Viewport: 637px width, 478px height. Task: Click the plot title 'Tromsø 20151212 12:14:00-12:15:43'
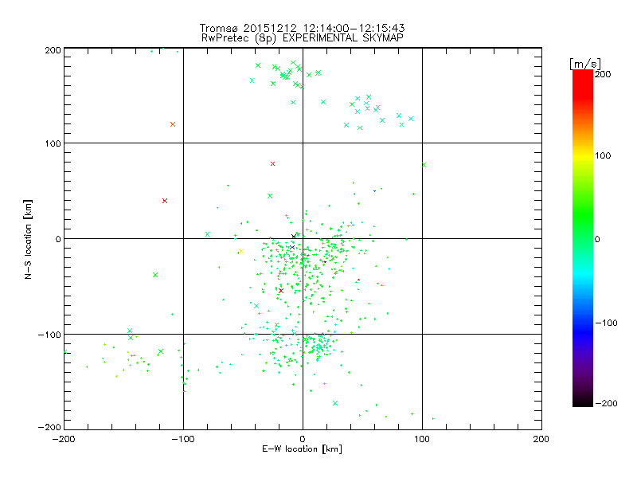pyautogui.click(x=302, y=28)
